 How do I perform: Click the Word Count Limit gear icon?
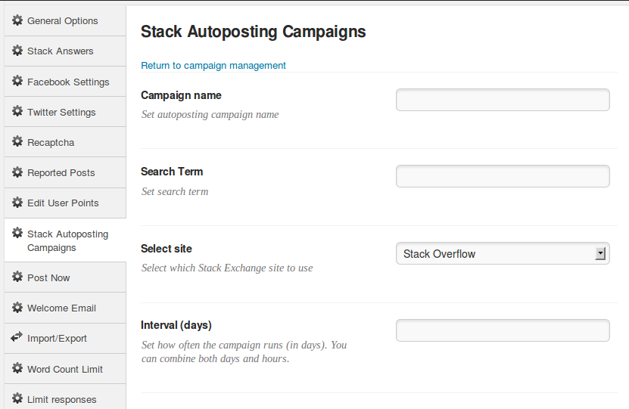click(x=17, y=368)
